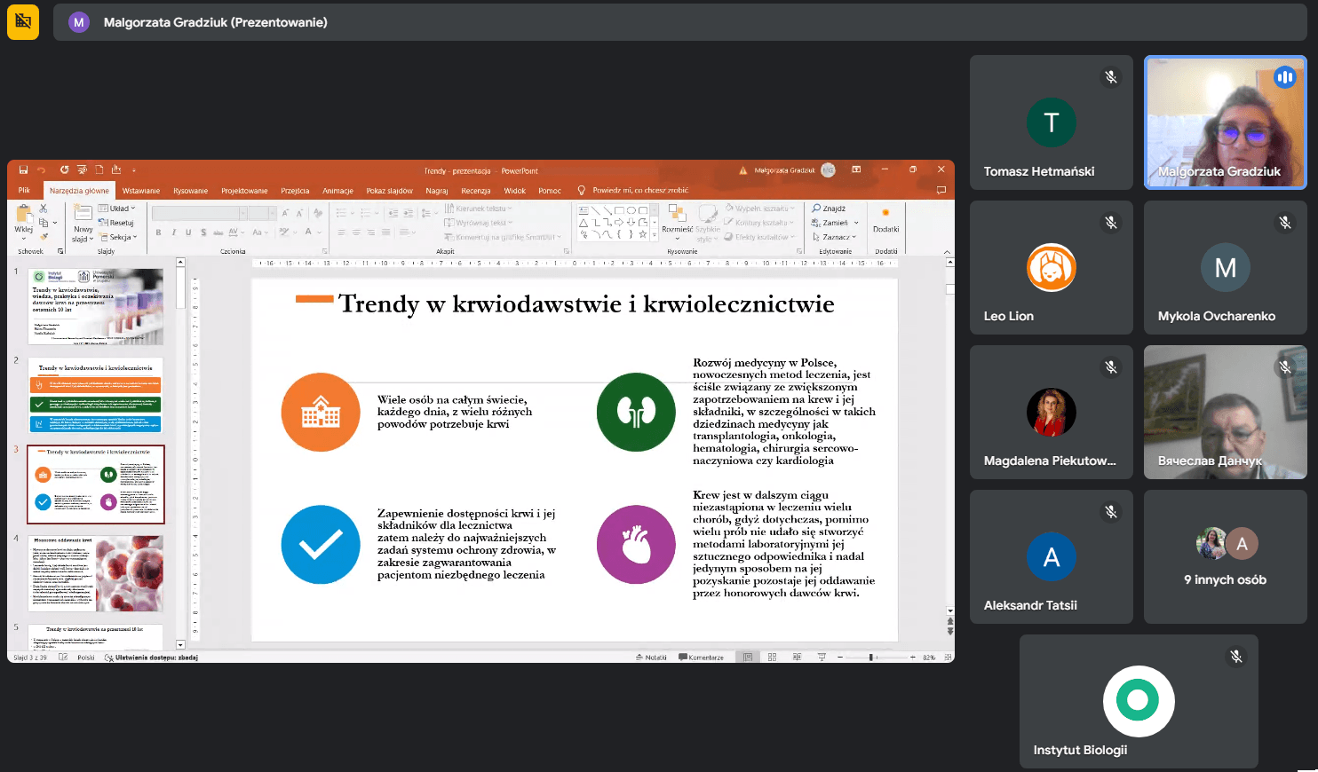Viewport: 1318px width, 772px height.
Task: Toggle Strikethrough formatting button
Action: coord(218,232)
